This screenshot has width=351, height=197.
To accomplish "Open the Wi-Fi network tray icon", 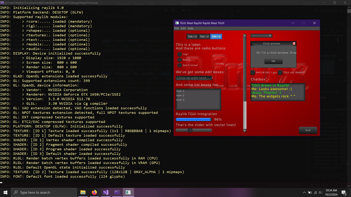I will (x=315, y=193).
